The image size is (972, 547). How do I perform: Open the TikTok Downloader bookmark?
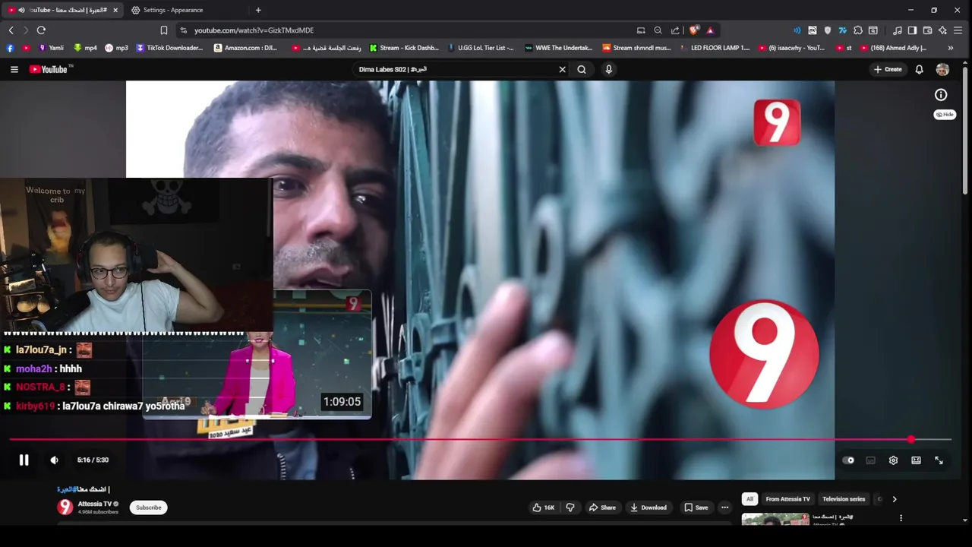[x=169, y=48]
